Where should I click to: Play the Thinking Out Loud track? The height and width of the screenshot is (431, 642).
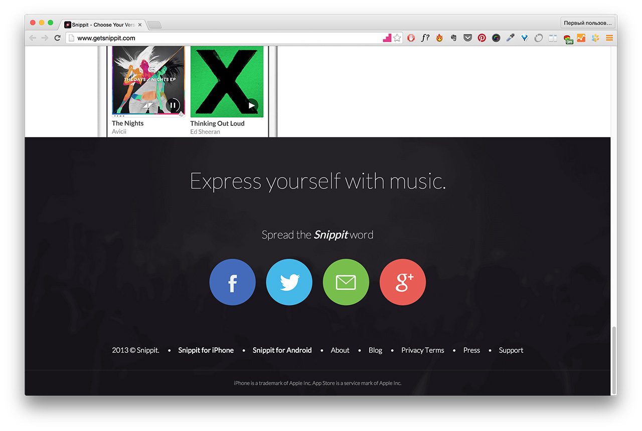pos(251,105)
